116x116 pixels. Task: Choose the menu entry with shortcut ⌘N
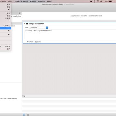pyautogui.click(x=5, y=5)
